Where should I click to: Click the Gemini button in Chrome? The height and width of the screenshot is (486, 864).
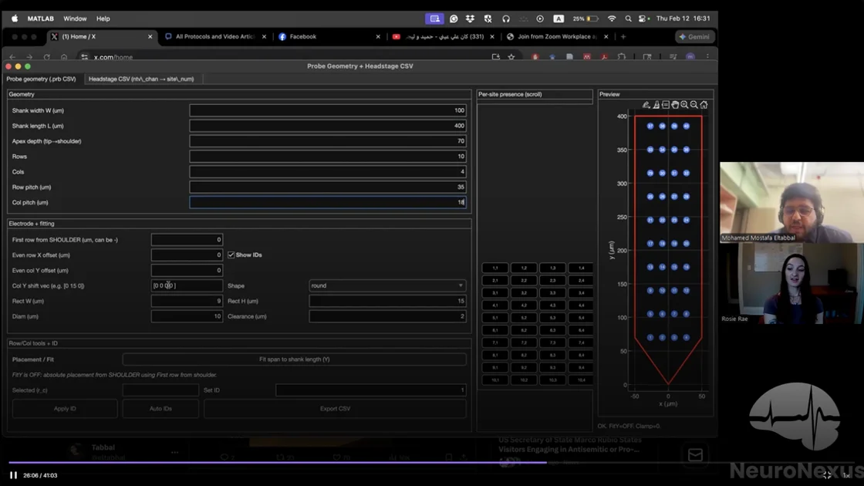[x=693, y=36]
